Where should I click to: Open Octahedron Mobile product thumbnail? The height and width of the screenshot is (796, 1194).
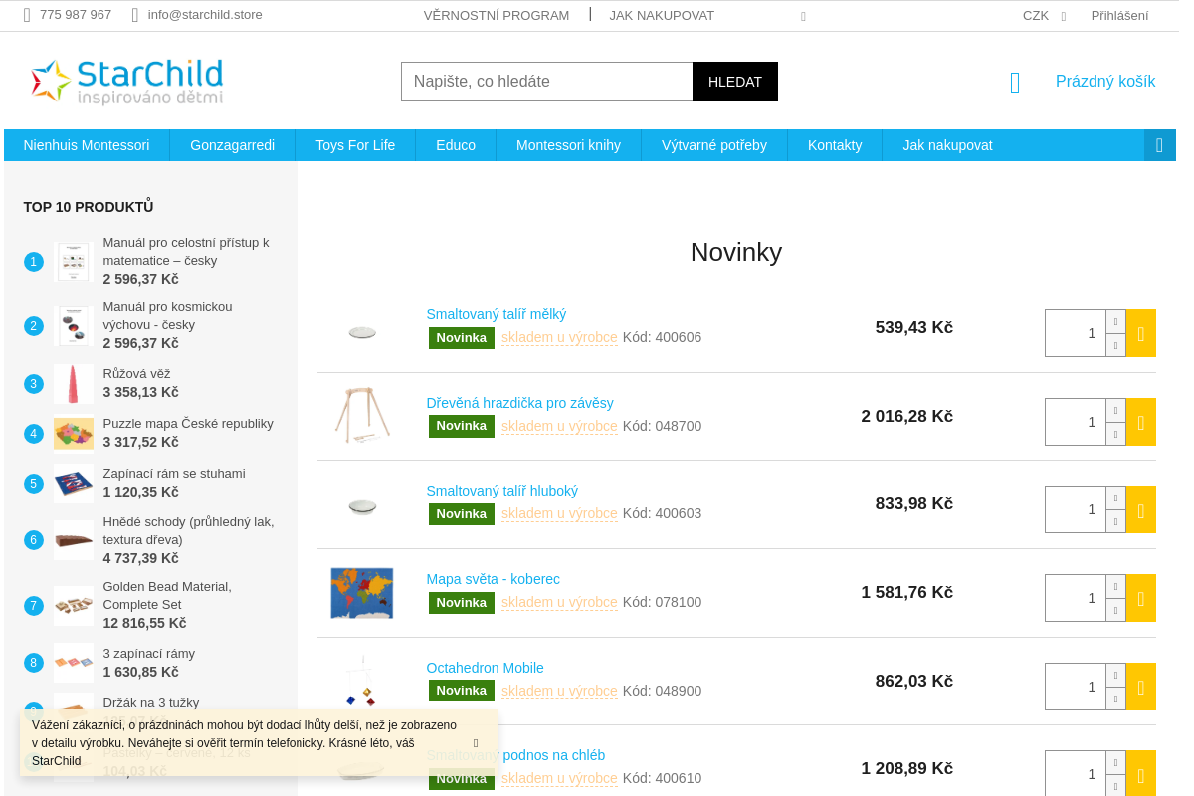362,682
